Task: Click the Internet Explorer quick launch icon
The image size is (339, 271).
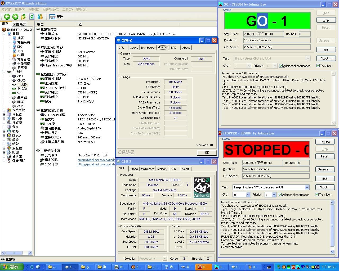Action: click(x=32, y=267)
